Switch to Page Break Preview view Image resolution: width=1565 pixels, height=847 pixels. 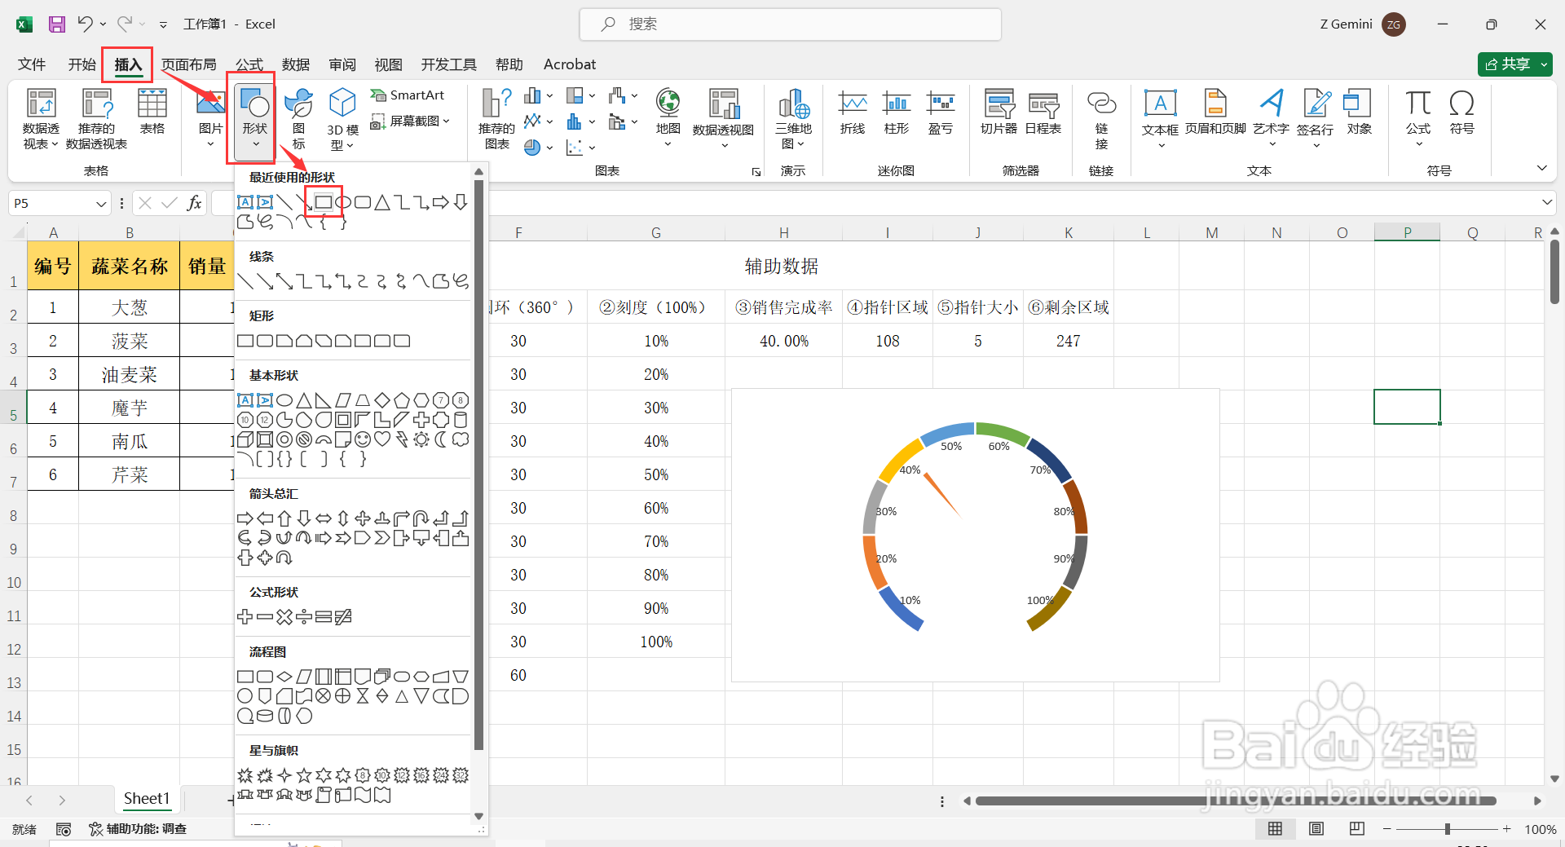(1357, 829)
